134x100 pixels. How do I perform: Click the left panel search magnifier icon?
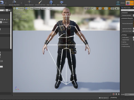coord(4,10)
